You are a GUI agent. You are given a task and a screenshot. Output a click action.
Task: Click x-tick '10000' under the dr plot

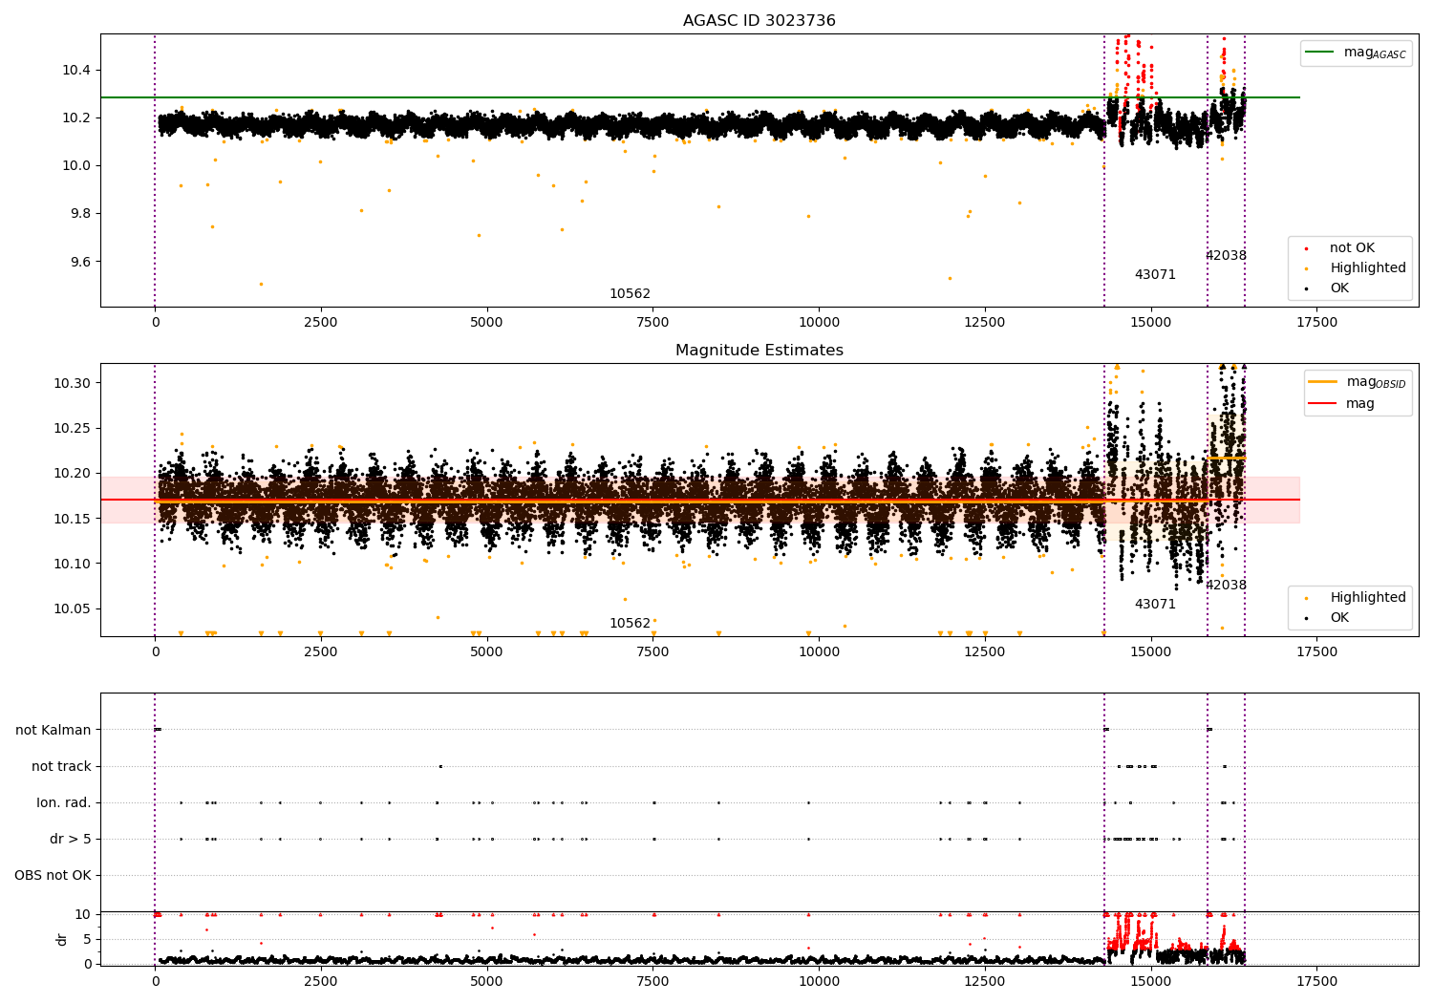coord(819,981)
